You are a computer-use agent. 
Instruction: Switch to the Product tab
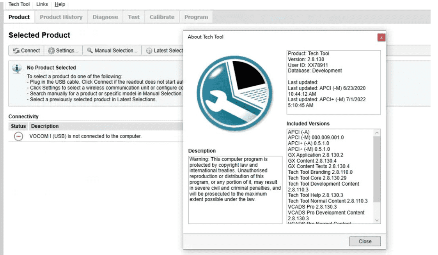pyautogui.click(x=19, y=17)
